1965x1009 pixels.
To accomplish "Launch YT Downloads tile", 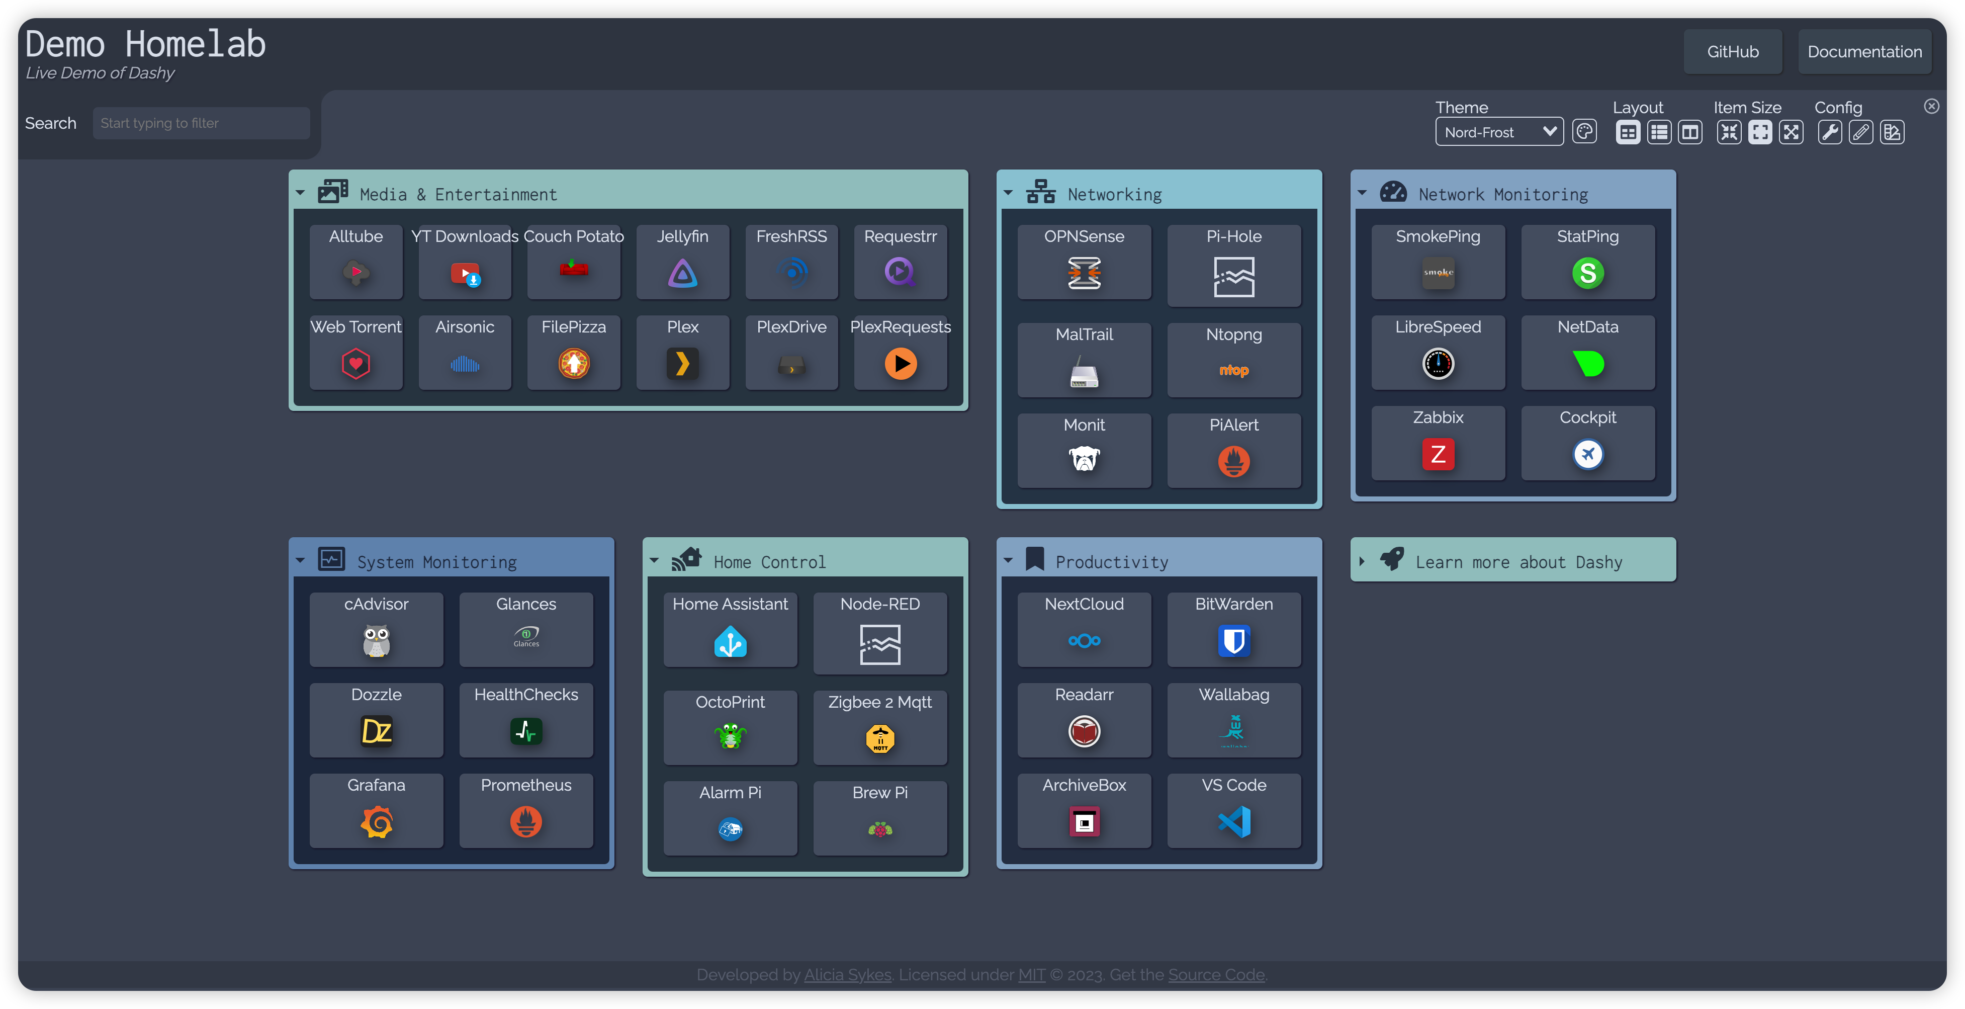I will click(465, 261).
